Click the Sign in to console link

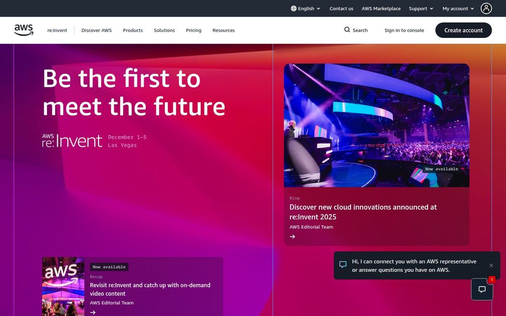click(x=404, y=30)
